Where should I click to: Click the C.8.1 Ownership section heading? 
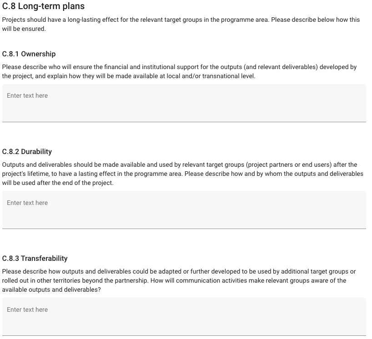click(29, 54)
